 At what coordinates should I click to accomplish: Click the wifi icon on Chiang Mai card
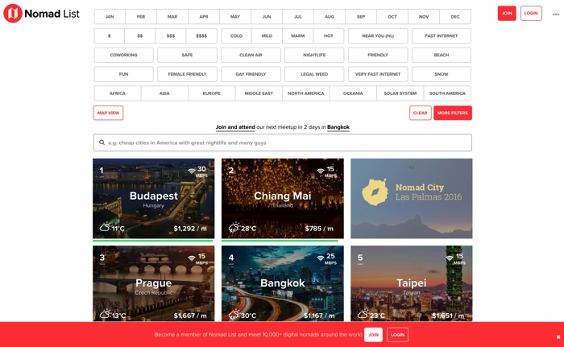320,171
